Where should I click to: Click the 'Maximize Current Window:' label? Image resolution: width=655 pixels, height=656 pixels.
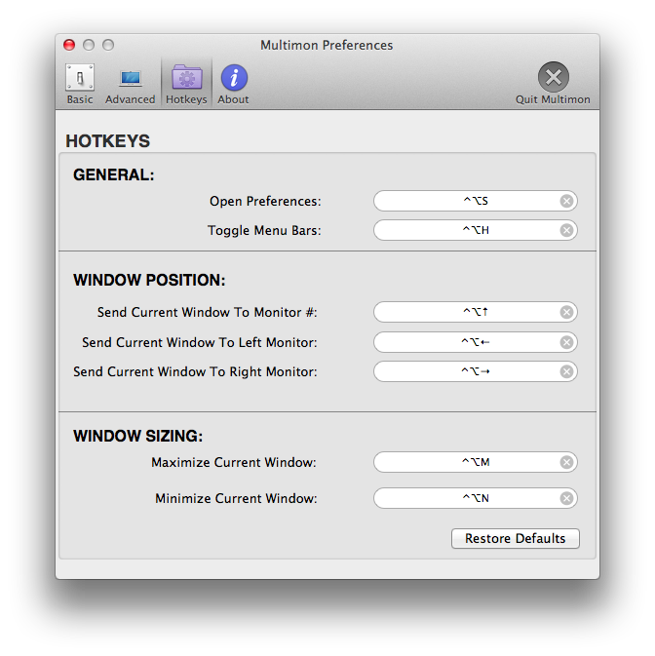coord(234,462)
